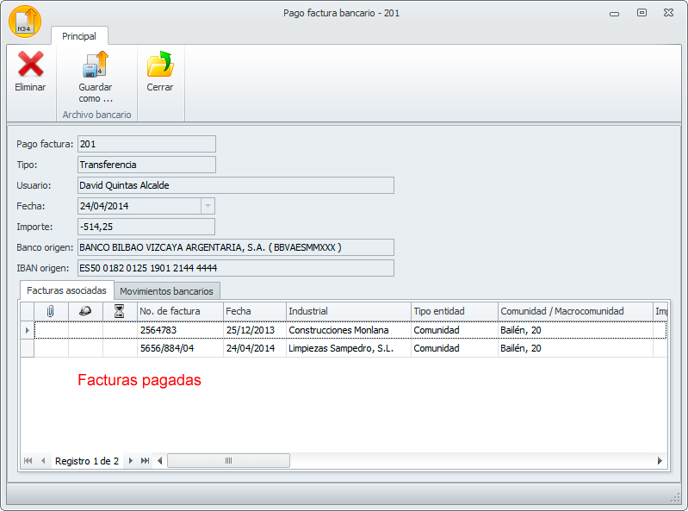688x511 pixels.
Task: Click the hourglass column header icon
Action: pos(120,311)
